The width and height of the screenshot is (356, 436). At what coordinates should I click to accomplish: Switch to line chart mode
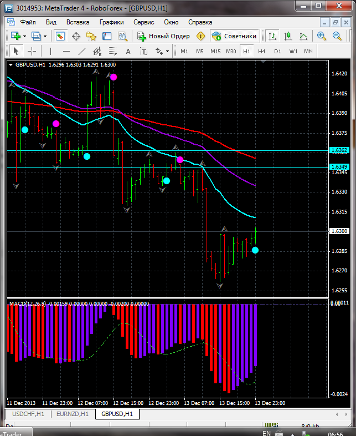[x=303, y=36]
